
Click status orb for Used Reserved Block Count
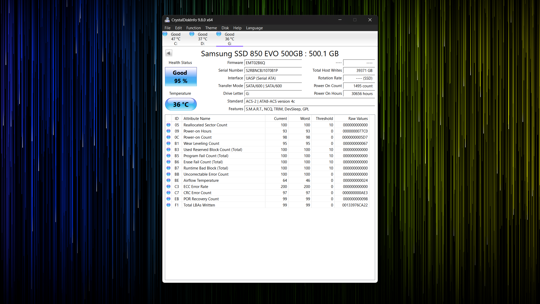[168, 149]
